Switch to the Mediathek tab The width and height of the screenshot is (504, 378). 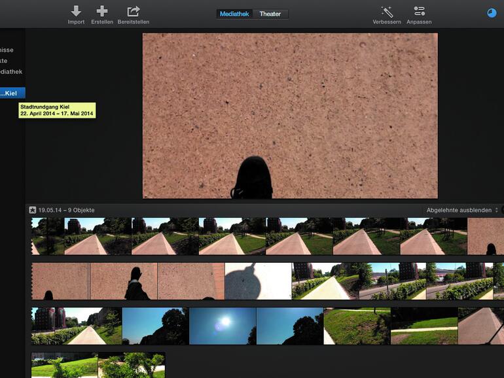point(234,14)
